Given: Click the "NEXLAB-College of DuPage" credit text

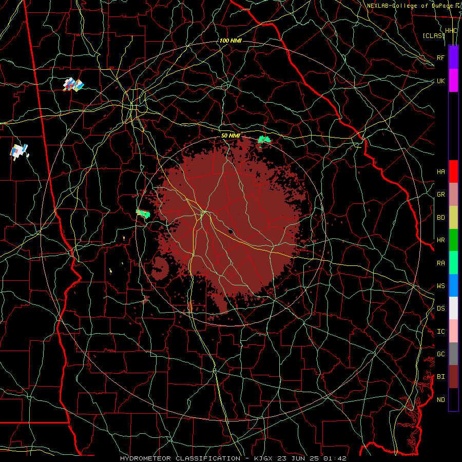Looking at the screenshot, I should tap(410, 6).
